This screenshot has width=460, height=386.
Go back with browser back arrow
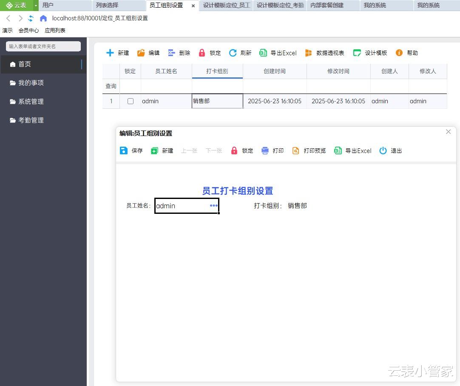pyautogui.click(x=8, y=18)
